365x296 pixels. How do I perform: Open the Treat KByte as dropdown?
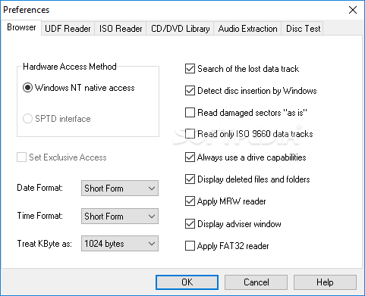[120, 244]
